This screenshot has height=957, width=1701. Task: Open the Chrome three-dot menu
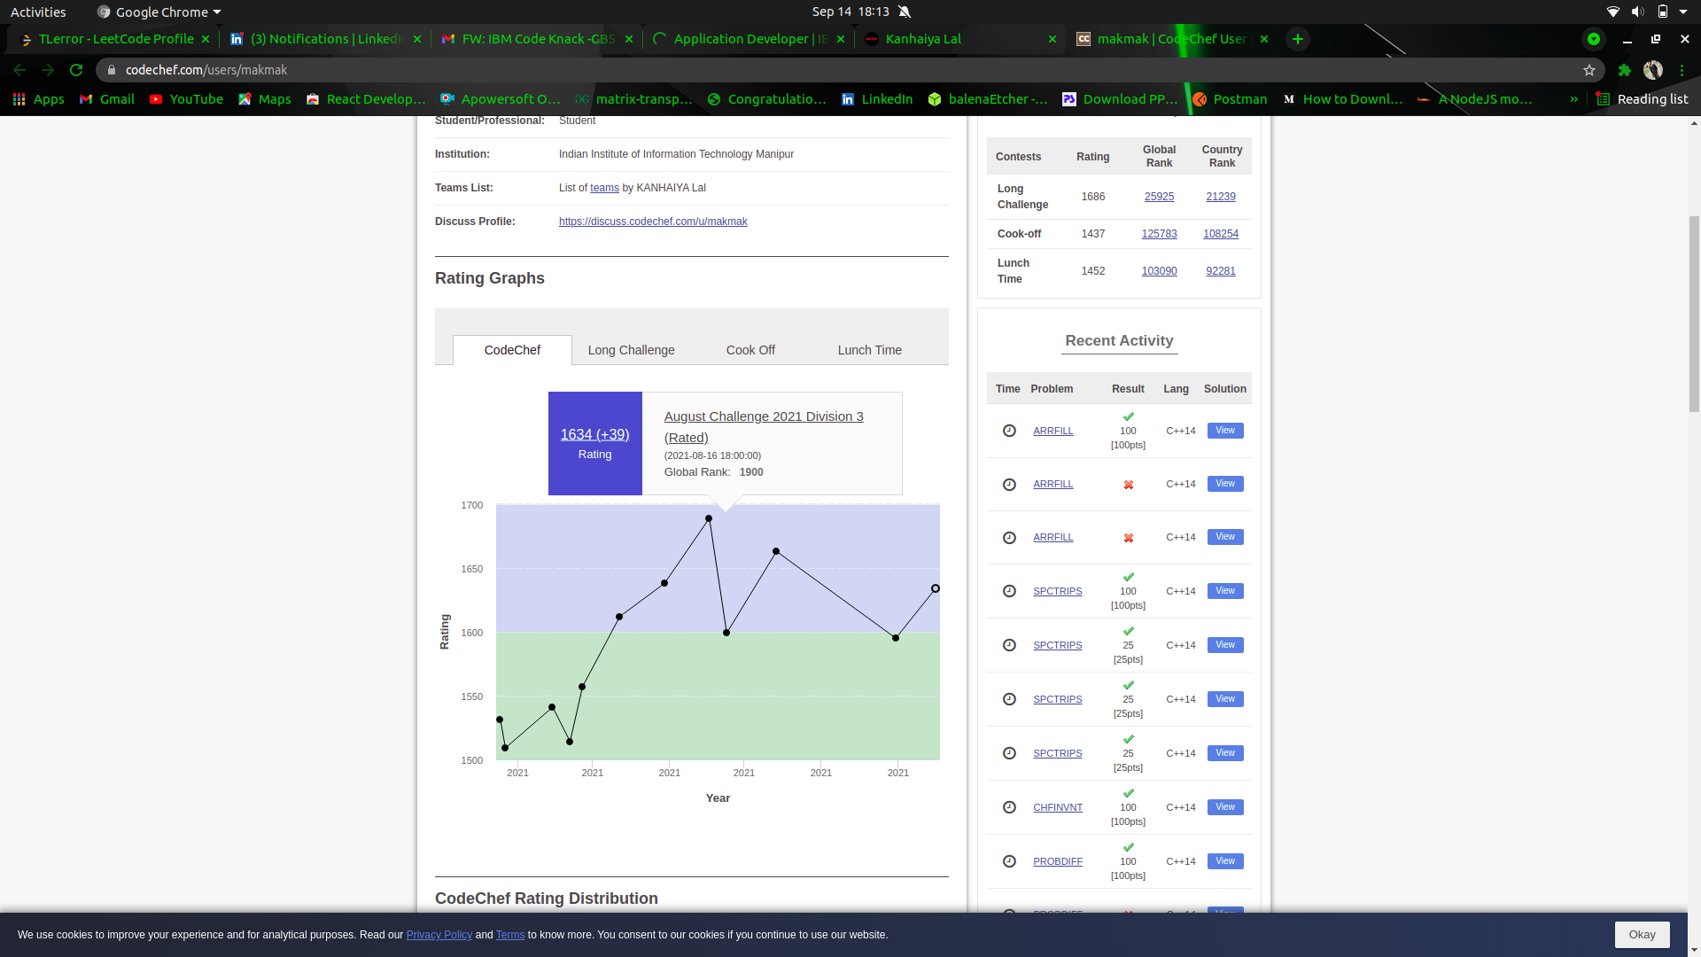point(1682,70)
